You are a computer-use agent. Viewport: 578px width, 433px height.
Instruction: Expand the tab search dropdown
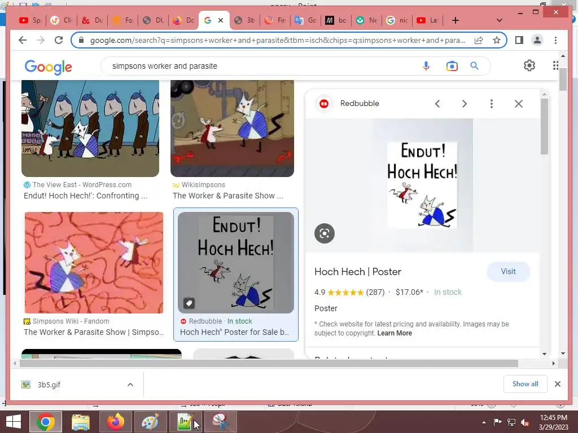499,20
